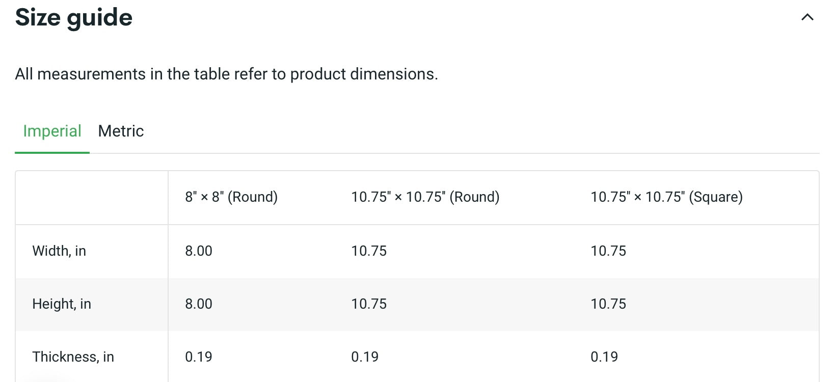Click the "Thickness, in" row label
Viewport: 834px width, 382px height.
tap(73, 357)
